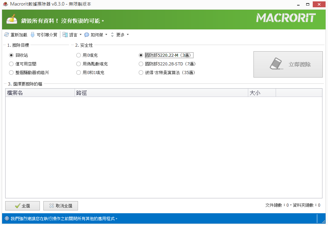This screenshot has height=225, width=328.
Task: Click the 可引導介質 toolbar label
Action: [47, 35]
